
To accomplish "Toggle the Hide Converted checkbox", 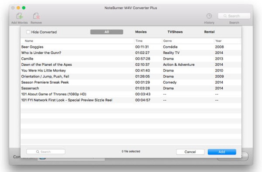I will 28,32.
